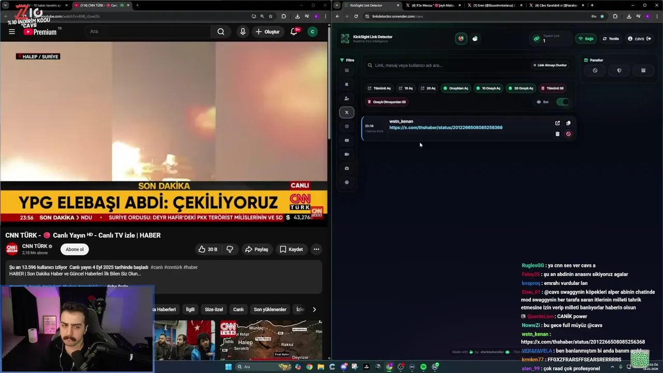Screen dimensions: 663x373
Task: Click the red Tümünü Sil button
Action: pos(552,88)
